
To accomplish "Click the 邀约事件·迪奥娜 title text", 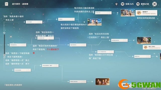I will point(20,4).
